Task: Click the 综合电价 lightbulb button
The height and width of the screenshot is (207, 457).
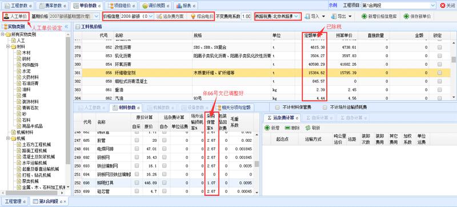Action: pyautogui.click(x=202, y=17)
